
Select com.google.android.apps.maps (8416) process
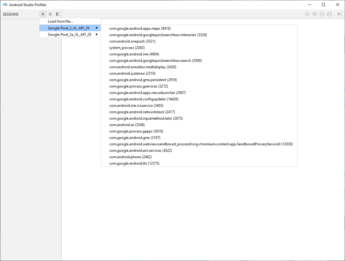pos(140,28)
